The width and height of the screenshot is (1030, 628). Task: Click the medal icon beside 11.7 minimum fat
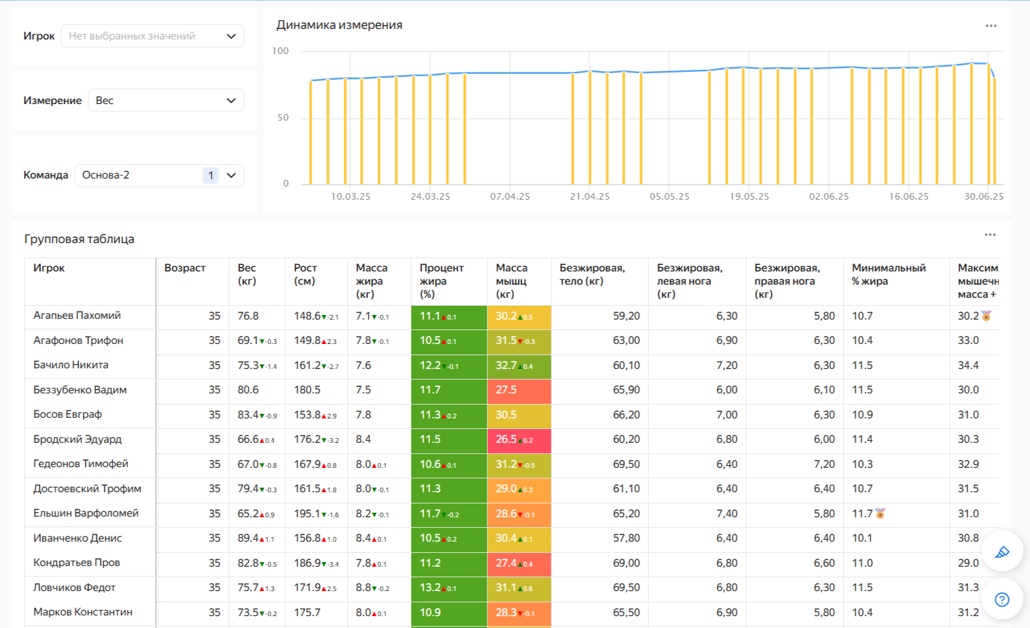coord(880,513)
